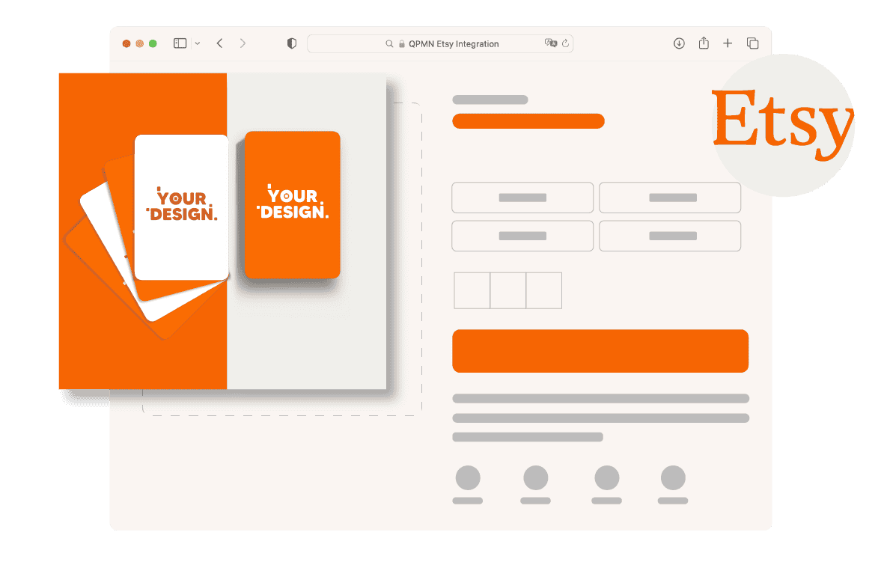Show the tab overview icon
This screenshot has width=881, height=562.
752,43
